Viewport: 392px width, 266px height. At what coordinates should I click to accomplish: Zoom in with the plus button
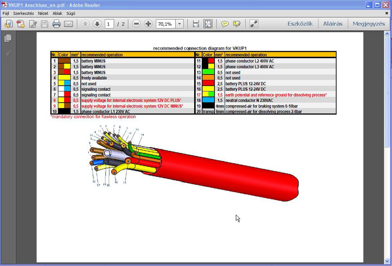tap(148, 24)
